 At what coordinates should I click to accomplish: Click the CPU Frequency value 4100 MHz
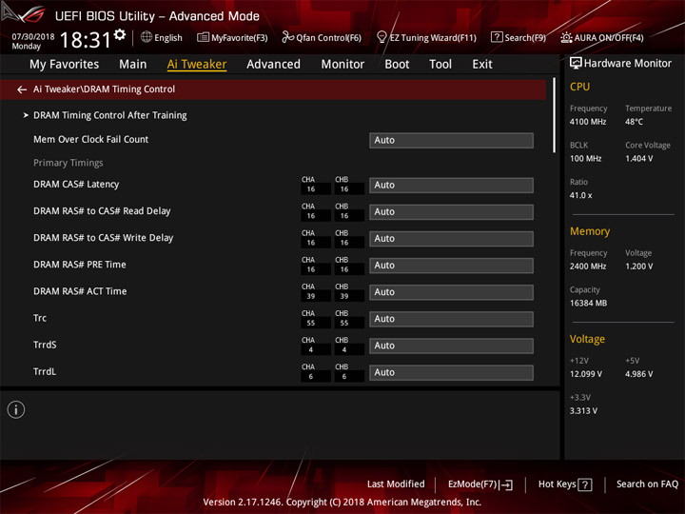point(588,122)
